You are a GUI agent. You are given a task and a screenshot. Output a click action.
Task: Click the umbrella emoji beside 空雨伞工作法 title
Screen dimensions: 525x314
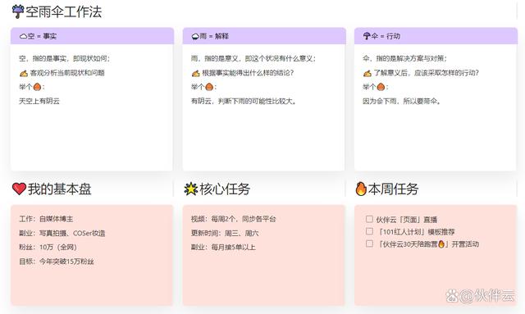[18, 11]
